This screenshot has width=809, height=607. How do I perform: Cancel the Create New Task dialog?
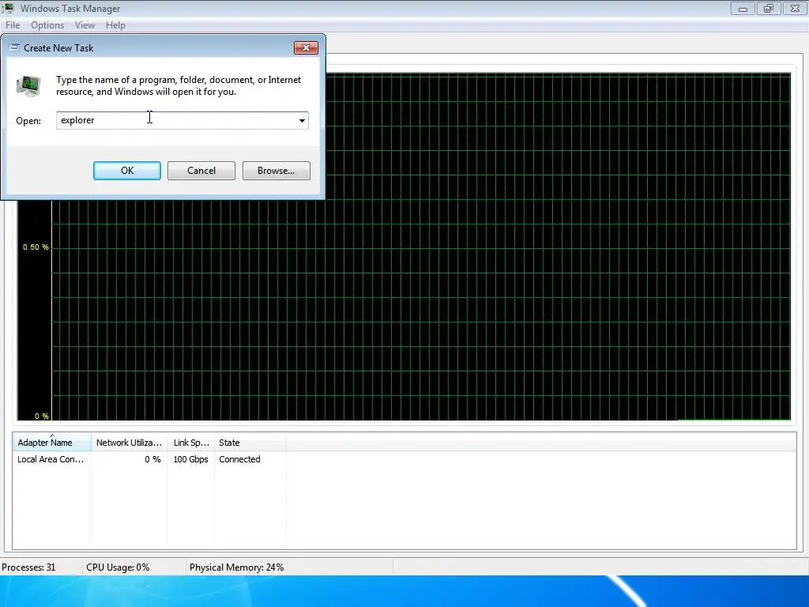[x=201, y=171]
